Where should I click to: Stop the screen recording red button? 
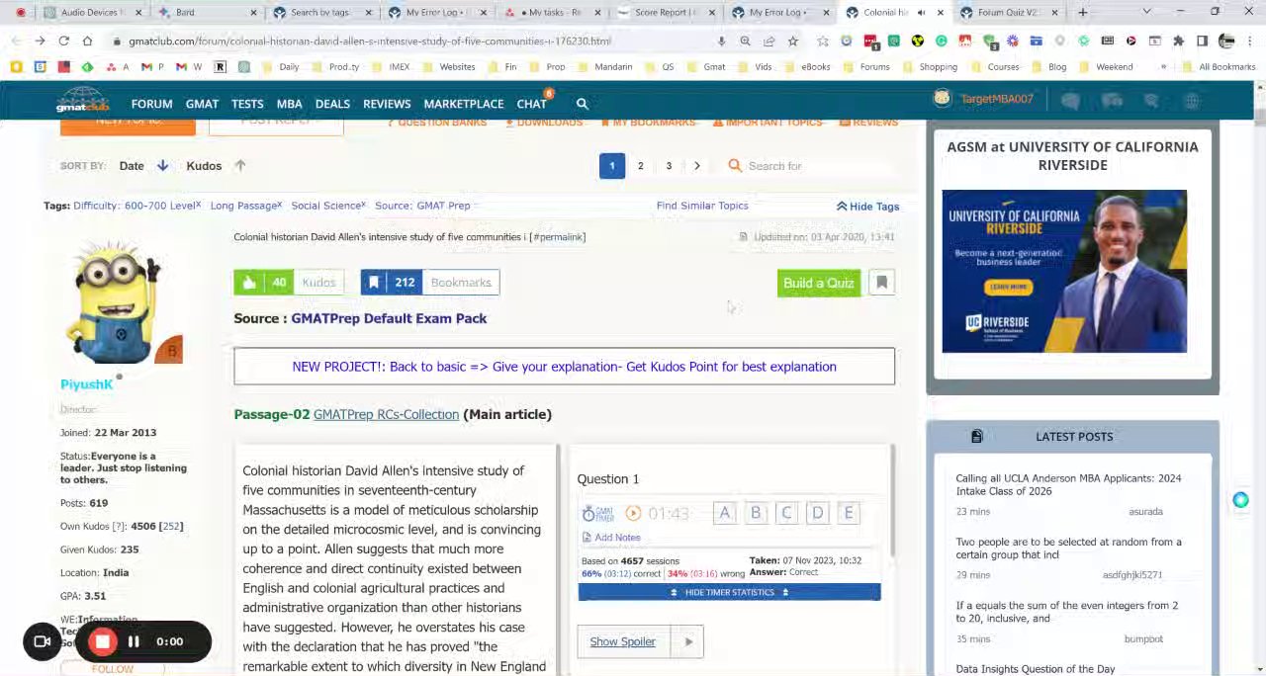pyautogui.click(x=103, y=641)
